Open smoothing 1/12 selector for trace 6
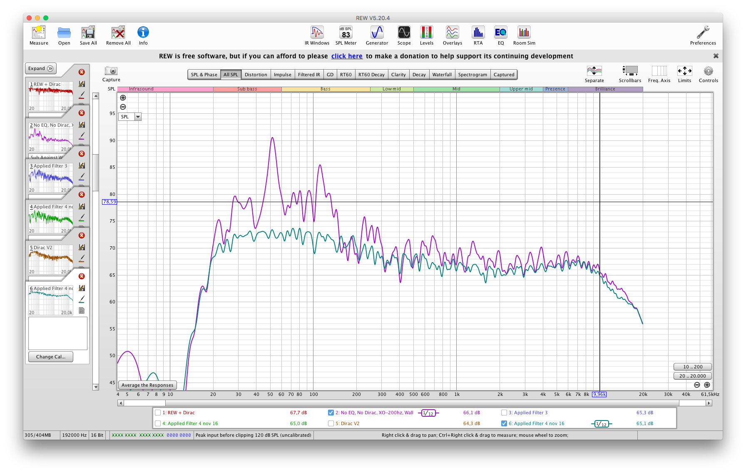This screenshot has width=746, height=473. pos(602,424)
